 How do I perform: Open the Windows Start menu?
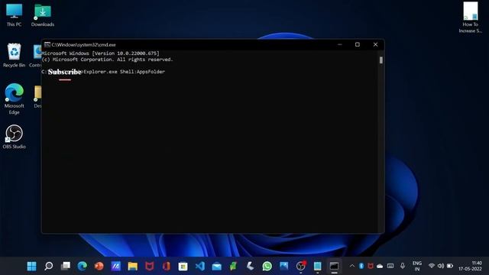[31, 266]
